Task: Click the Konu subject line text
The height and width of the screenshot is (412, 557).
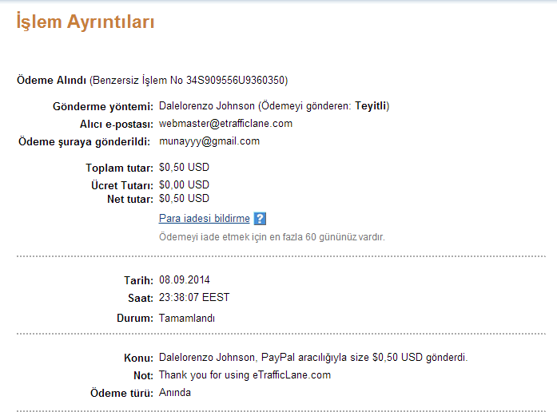Action: pyautogui.click(x=313, y=358)
